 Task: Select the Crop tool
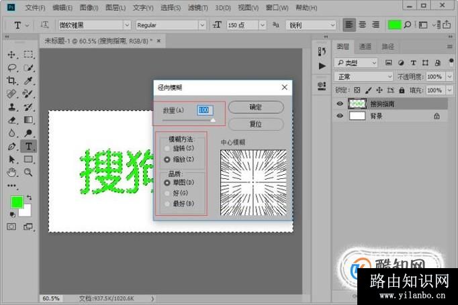coord(11,80)
